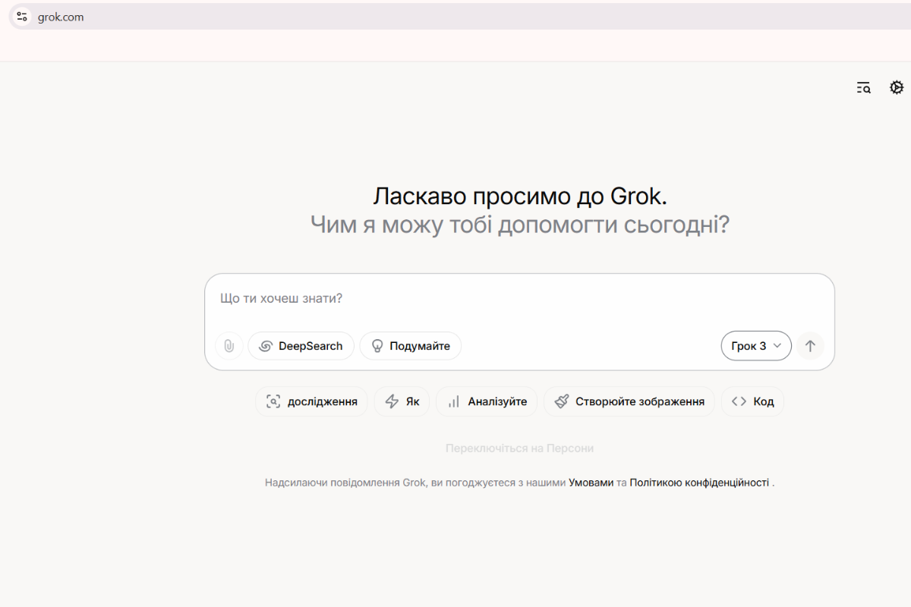Click the lightbulb icon on Подумайте
The height and width of the screenshot is (607, 911).
click(x=377, y=346)
